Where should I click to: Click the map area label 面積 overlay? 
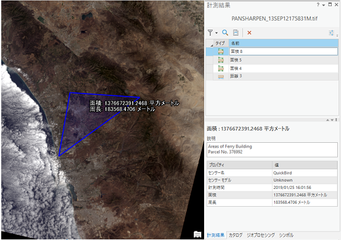pos(134,103)
